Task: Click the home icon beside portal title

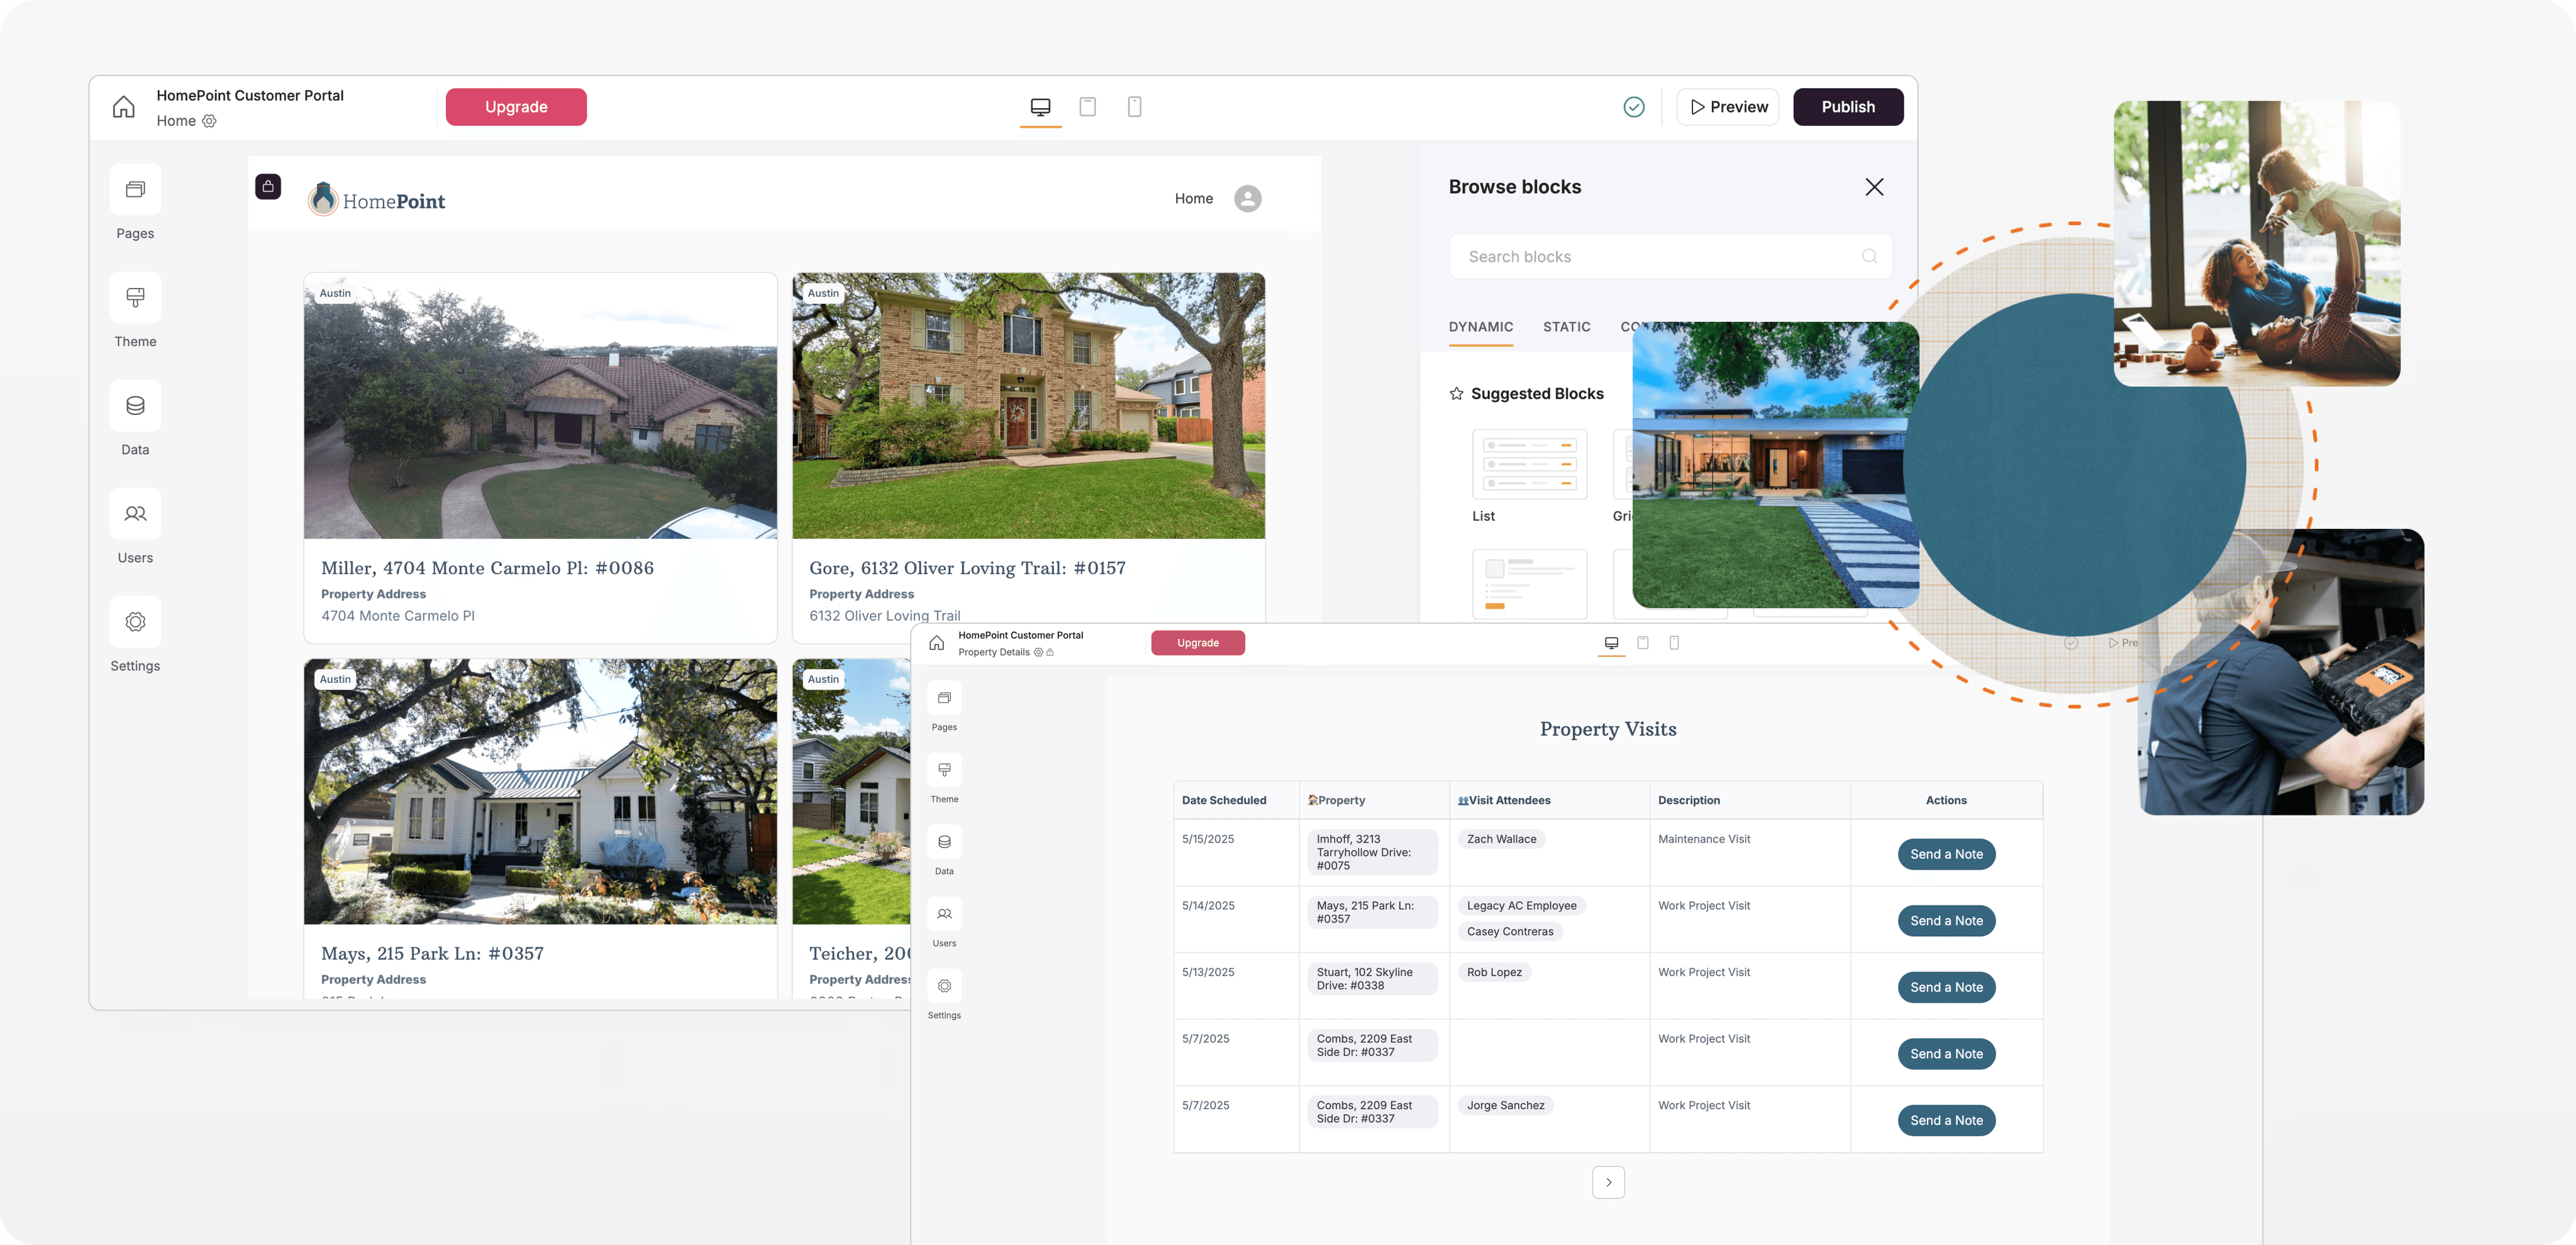Action: pyautogui.click(x=124, y=107)
